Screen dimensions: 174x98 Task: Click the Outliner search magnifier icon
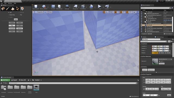(170, 8)
